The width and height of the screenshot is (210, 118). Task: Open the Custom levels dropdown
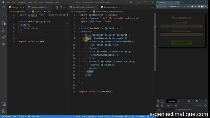point(183,110)
